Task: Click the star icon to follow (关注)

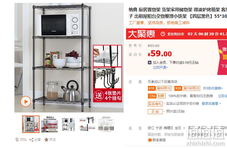Action: tap(46, 140)
